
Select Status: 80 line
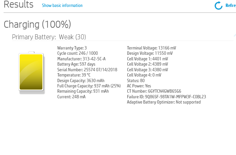(x=136, y=80)
